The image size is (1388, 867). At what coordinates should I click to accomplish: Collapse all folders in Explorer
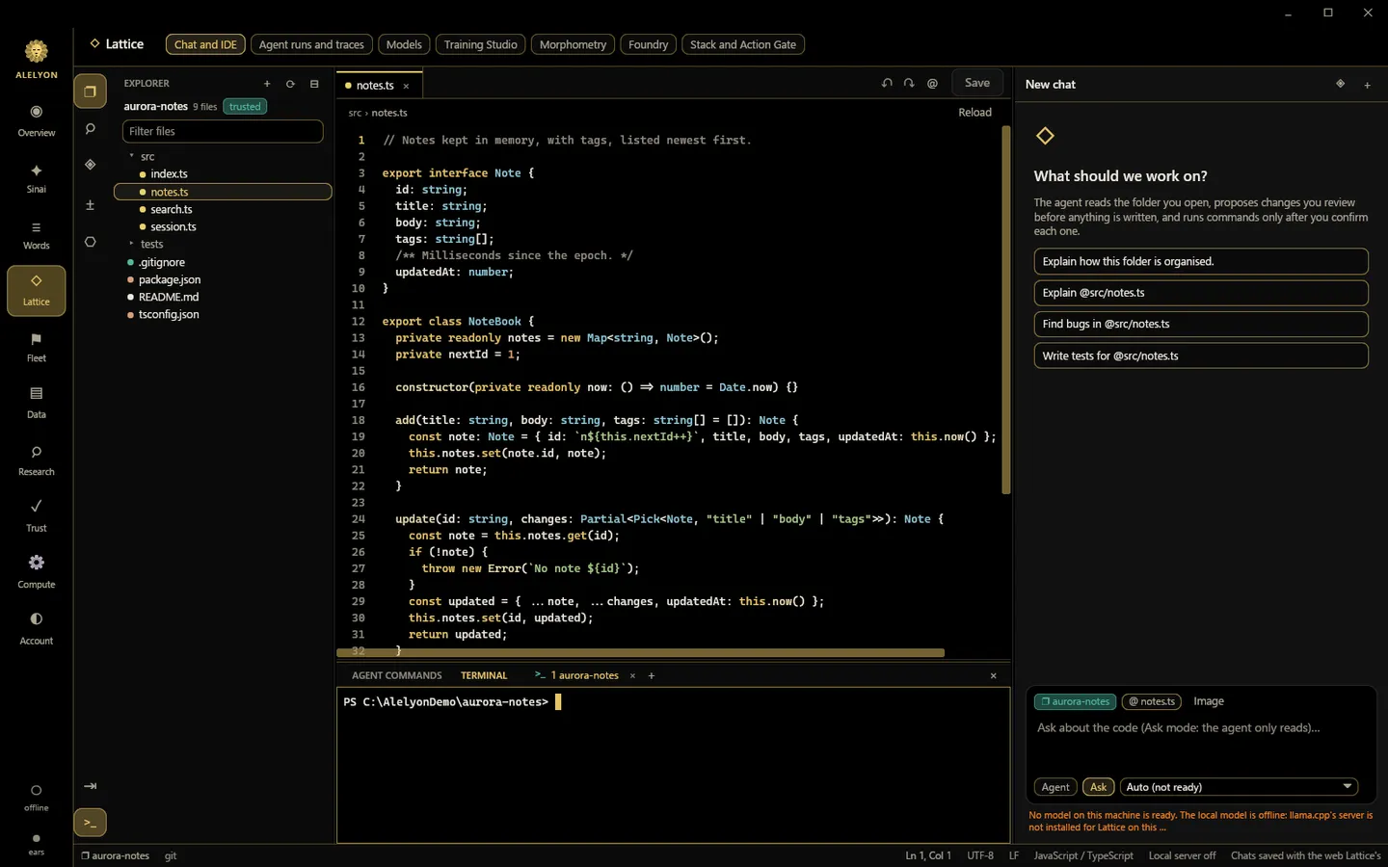[314, 84]
